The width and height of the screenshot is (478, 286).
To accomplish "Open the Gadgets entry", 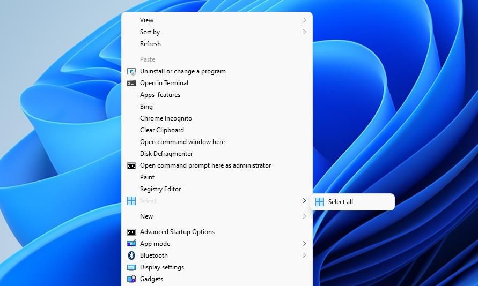I will 217,279.
